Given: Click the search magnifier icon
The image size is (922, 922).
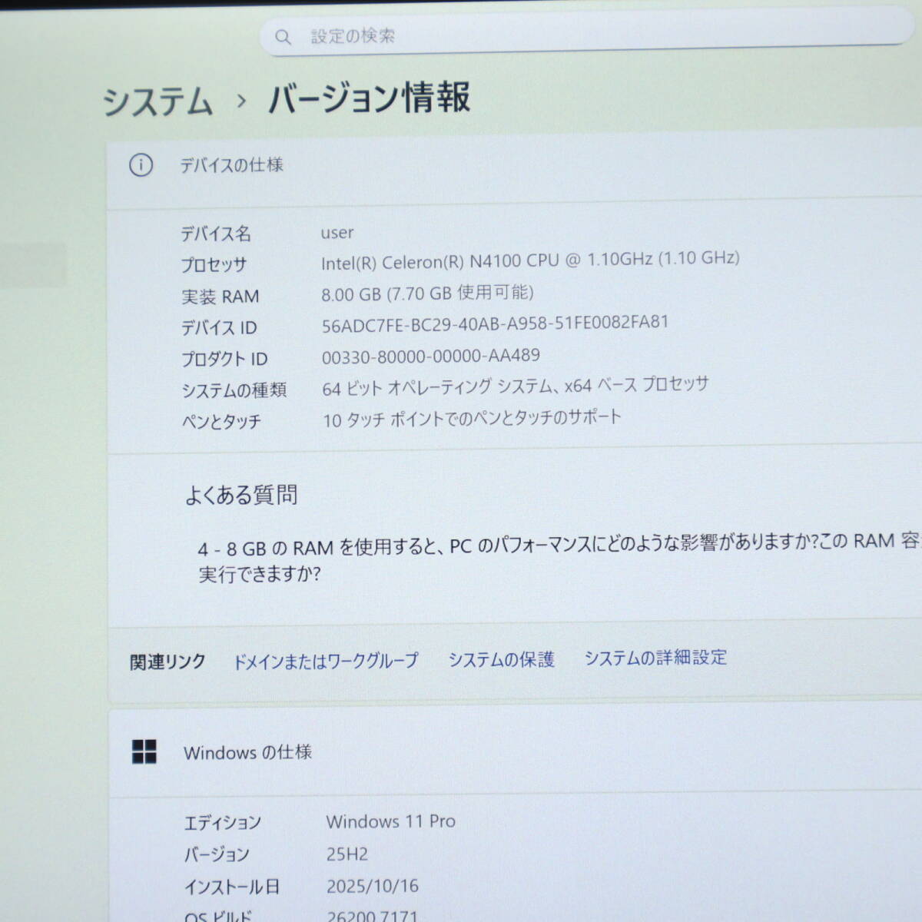Looking at the screenshot, I should tap(283, 37).
